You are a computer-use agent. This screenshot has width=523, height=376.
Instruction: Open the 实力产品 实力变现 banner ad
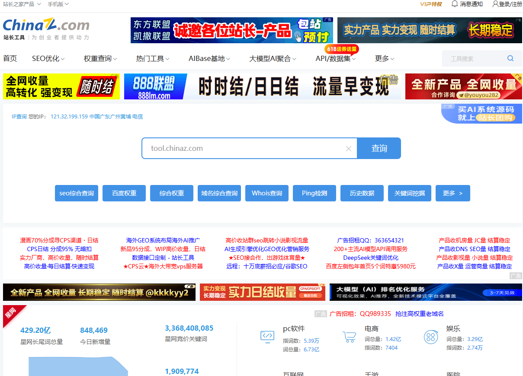pos(430,30)
